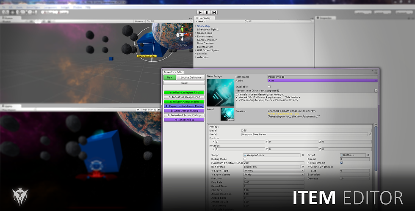Click the Locate Database button
The height and width of the screenshot is (211, 415).
(191, 77)
